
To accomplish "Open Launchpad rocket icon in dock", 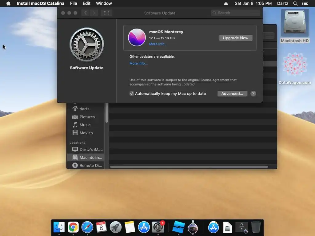I will point(116,227).
